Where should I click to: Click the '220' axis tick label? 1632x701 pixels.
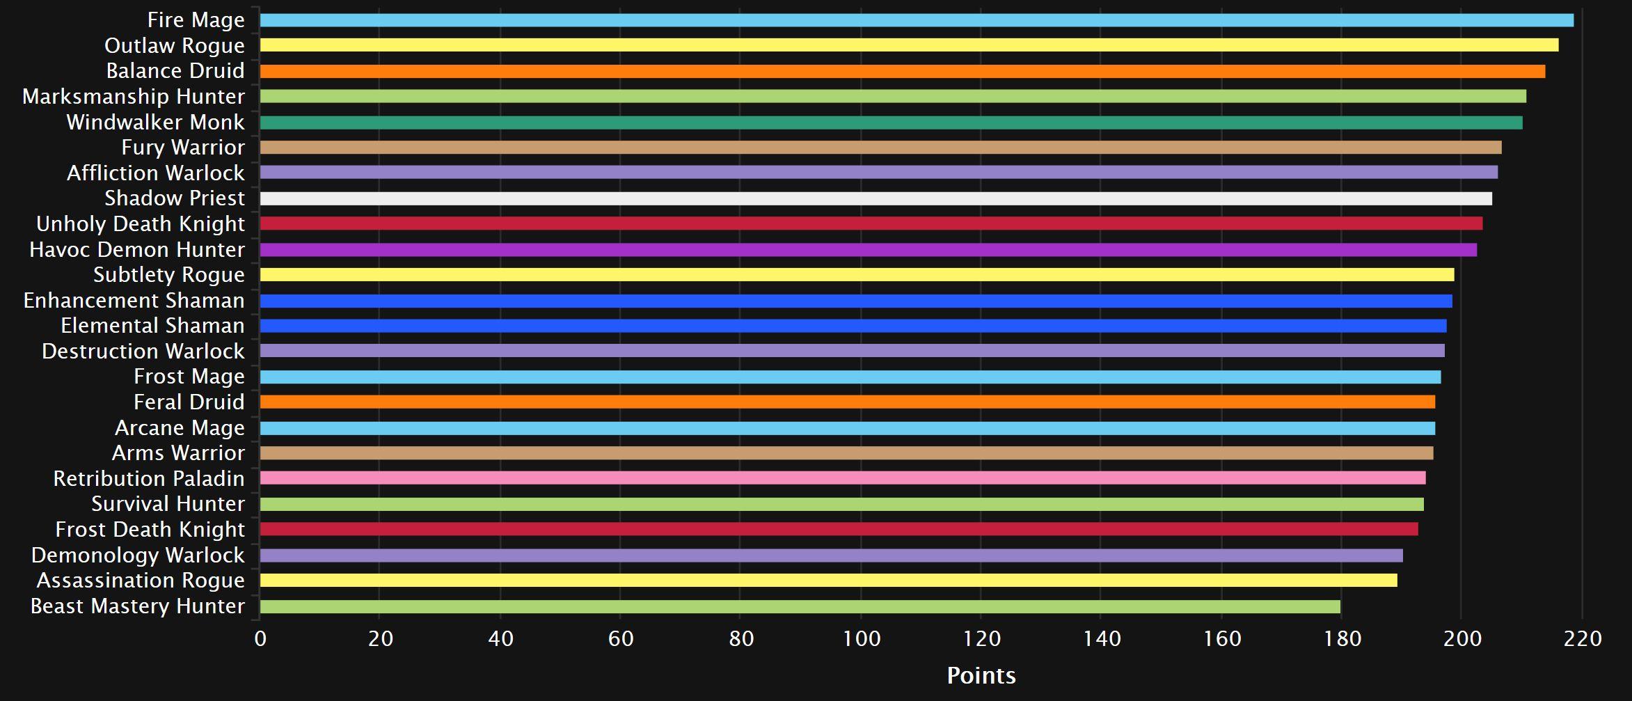point(1583,639)
